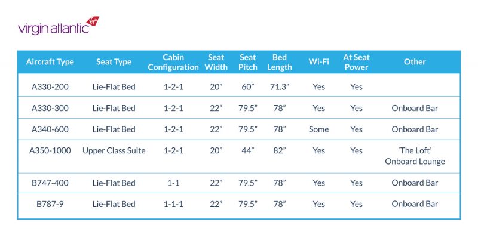478x238 pixels.
Task: Select the 71.3" bed length cell
Action: point(279,87)
